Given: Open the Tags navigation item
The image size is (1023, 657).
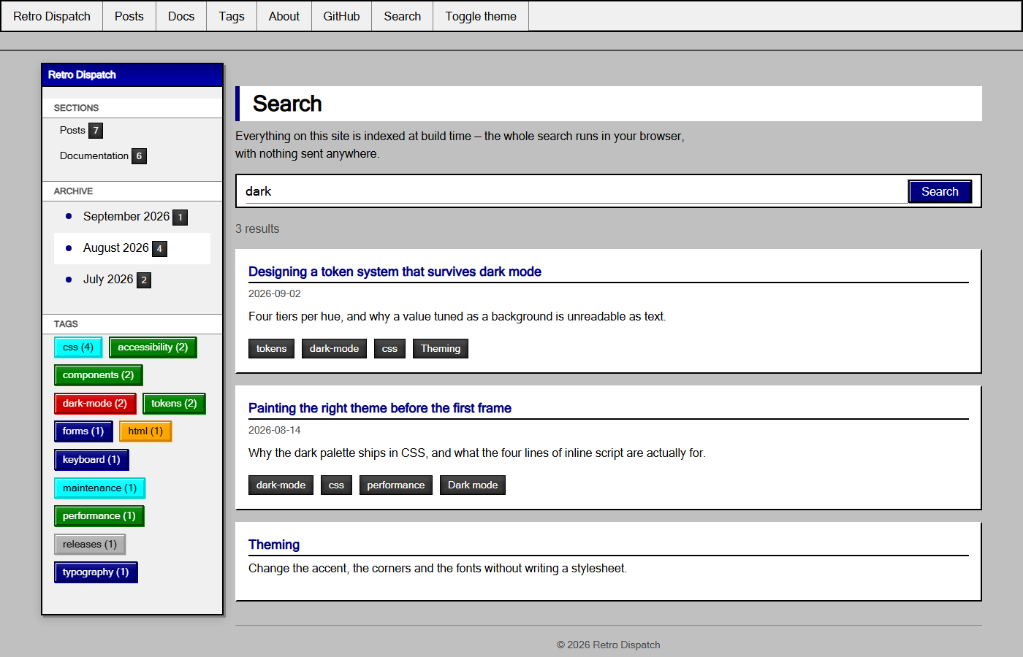Looking at the screenshot, I should 232,16.
